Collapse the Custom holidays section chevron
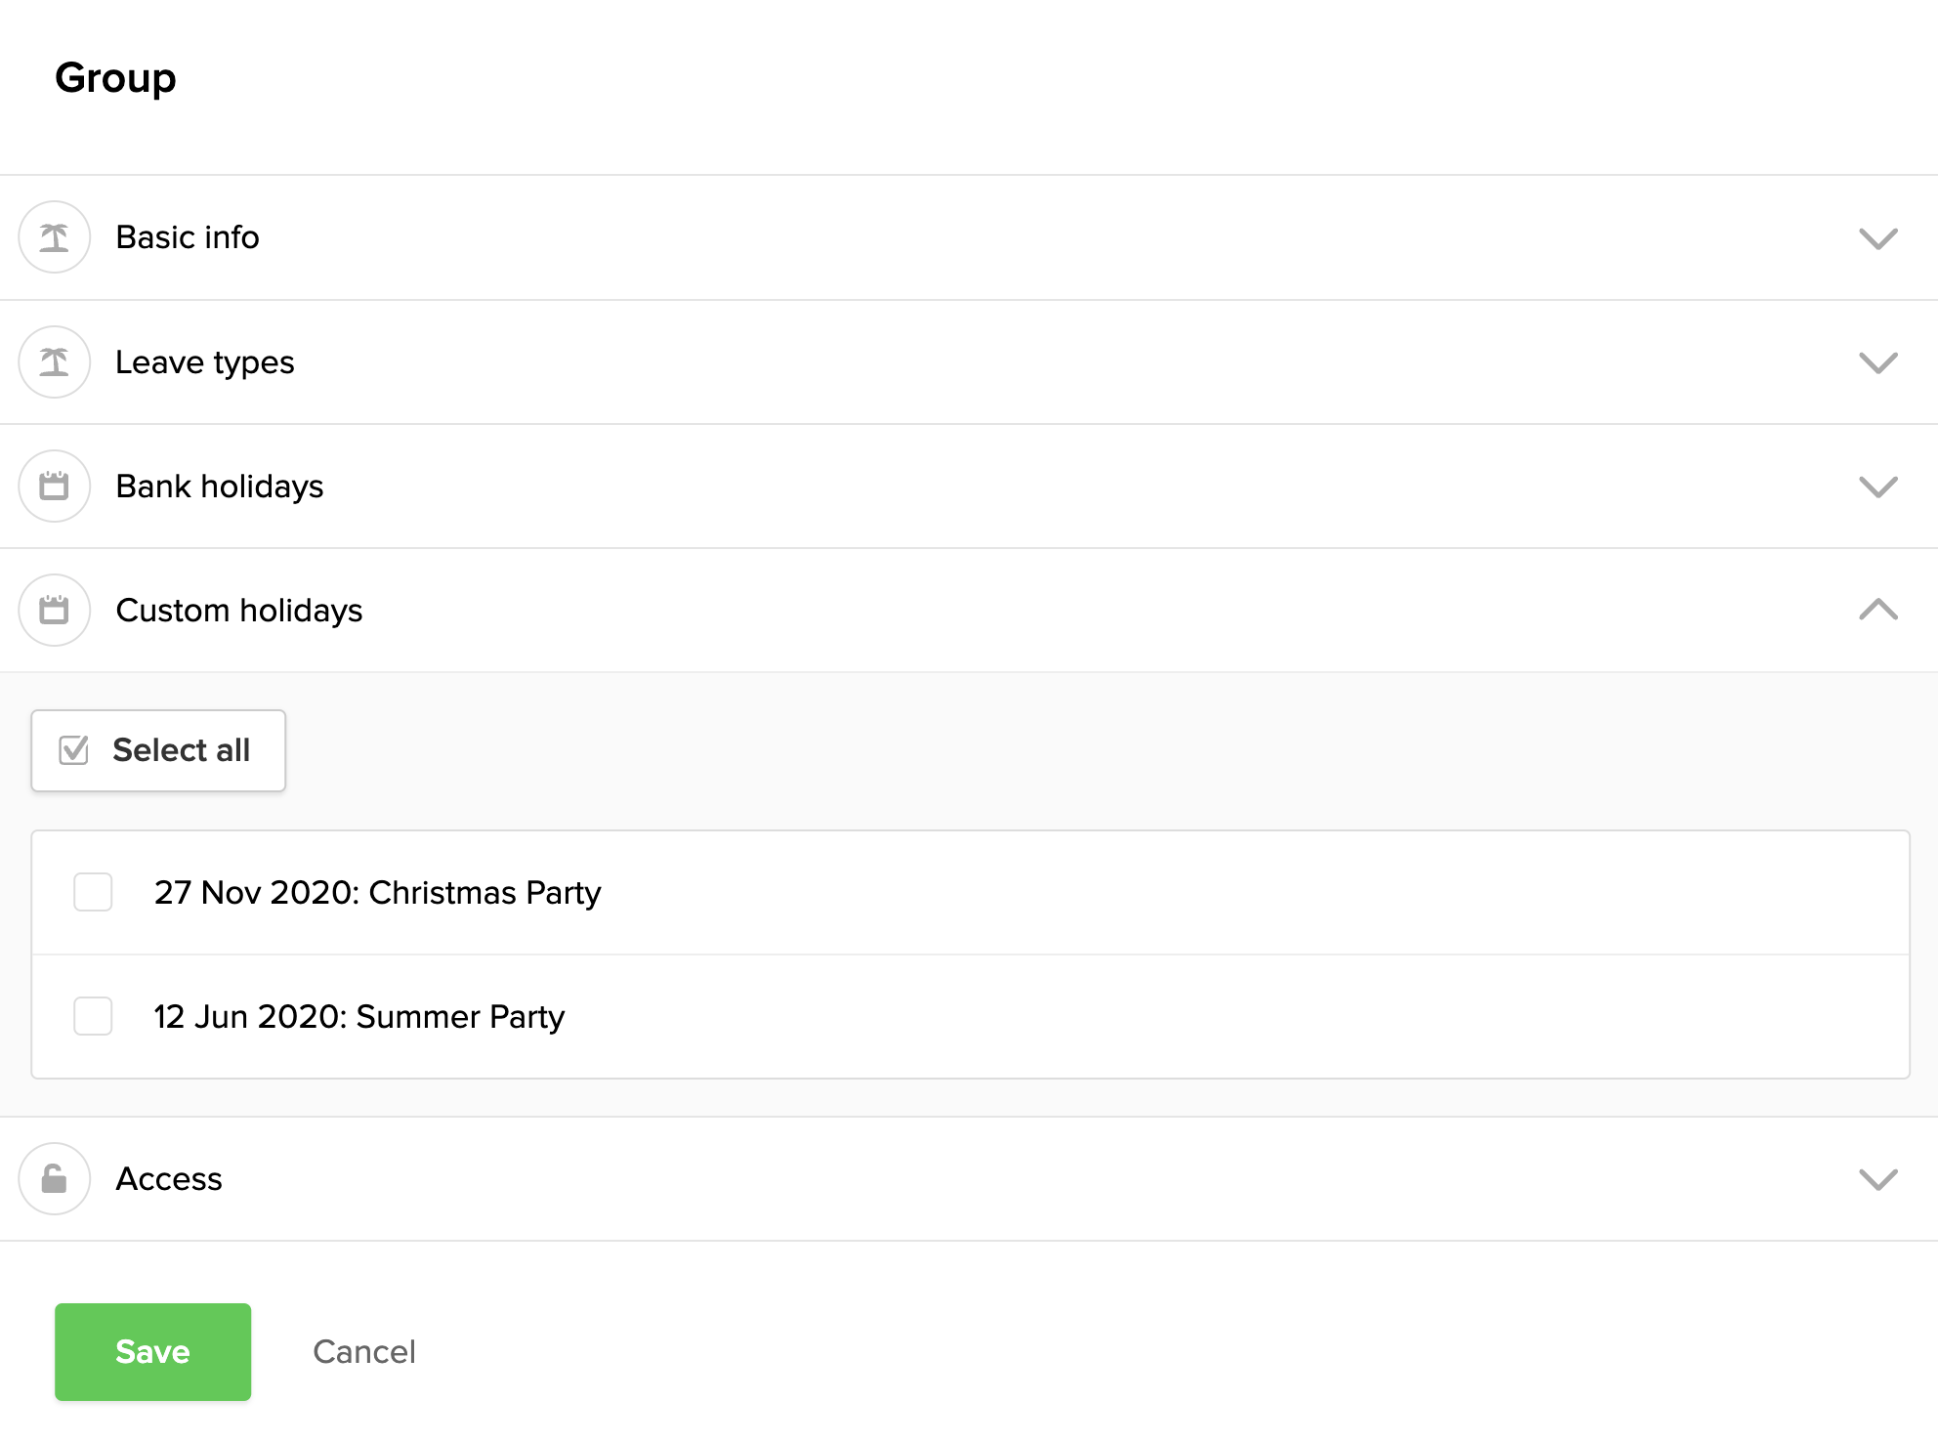 [1877, 611]
